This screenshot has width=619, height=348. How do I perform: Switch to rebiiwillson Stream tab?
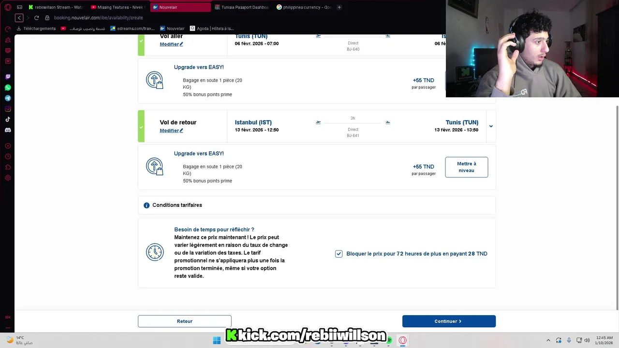click(x=56, y=7)
